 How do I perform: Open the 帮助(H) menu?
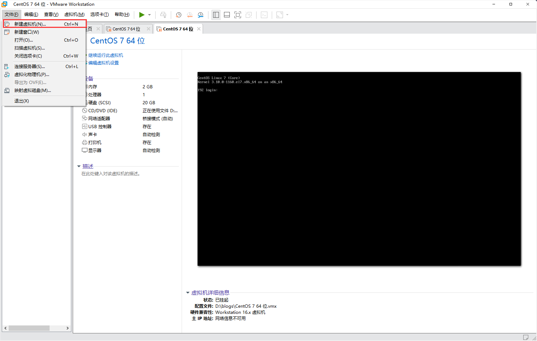click(x=122, y=14)
